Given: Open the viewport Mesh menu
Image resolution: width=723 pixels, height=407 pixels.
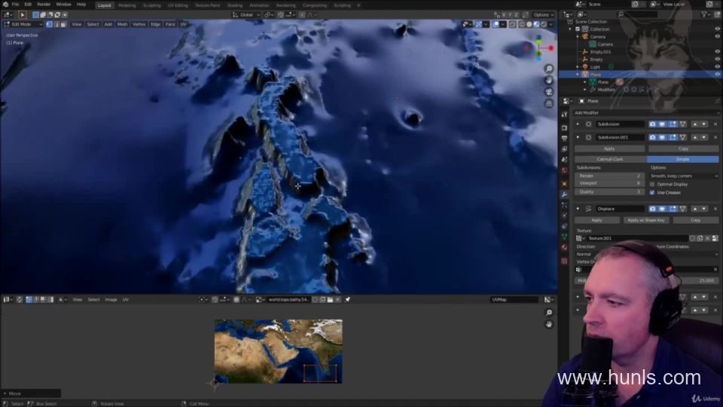Looking at the screenshot, I should 122,24.
